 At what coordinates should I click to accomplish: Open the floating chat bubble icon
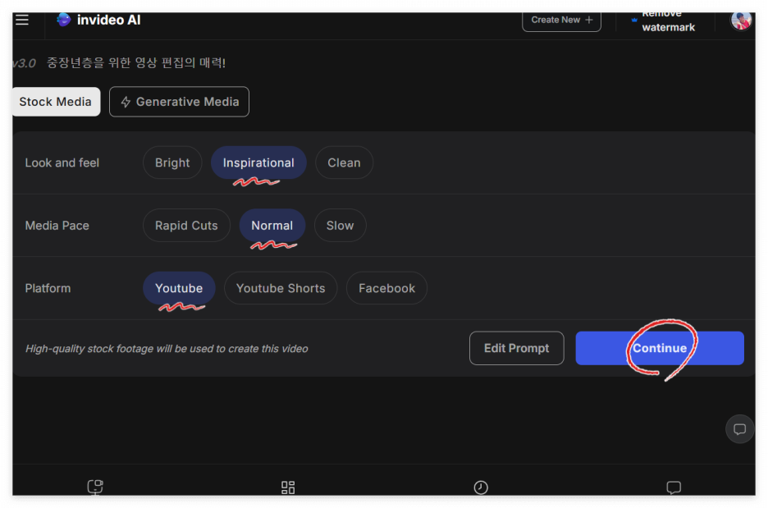coord(739,429)
